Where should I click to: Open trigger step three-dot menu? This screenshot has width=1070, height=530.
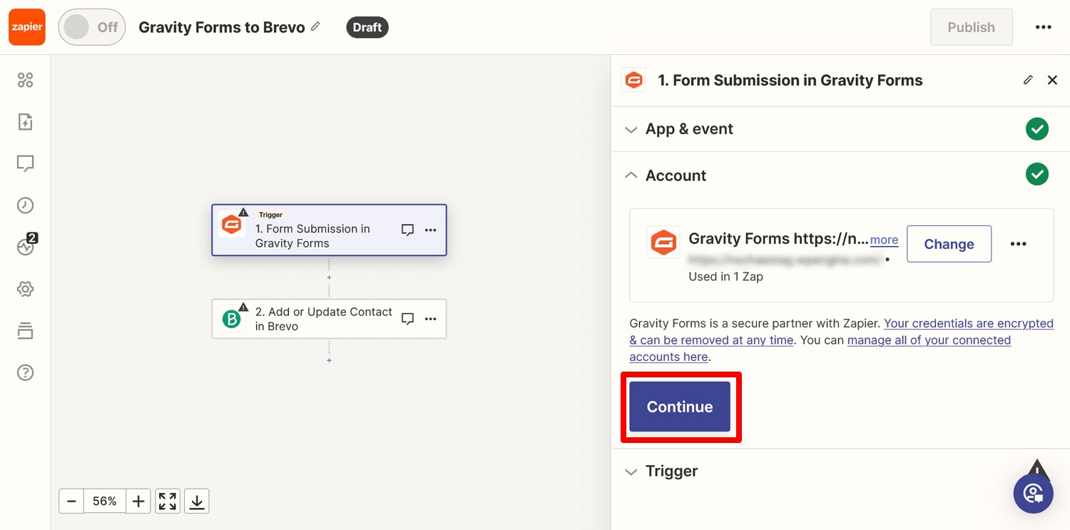tap(430, 230)
